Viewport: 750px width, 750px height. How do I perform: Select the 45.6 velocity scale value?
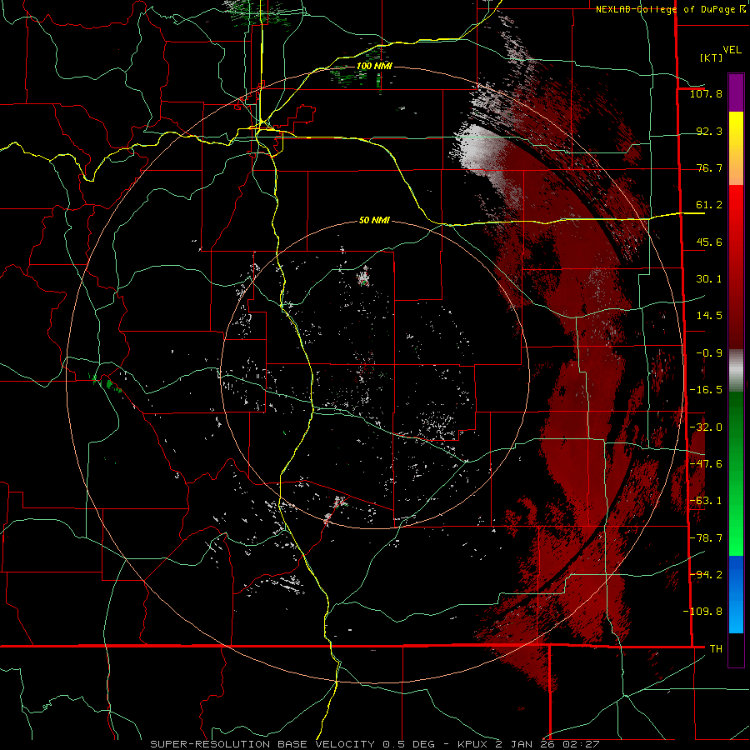pos(709,242)
